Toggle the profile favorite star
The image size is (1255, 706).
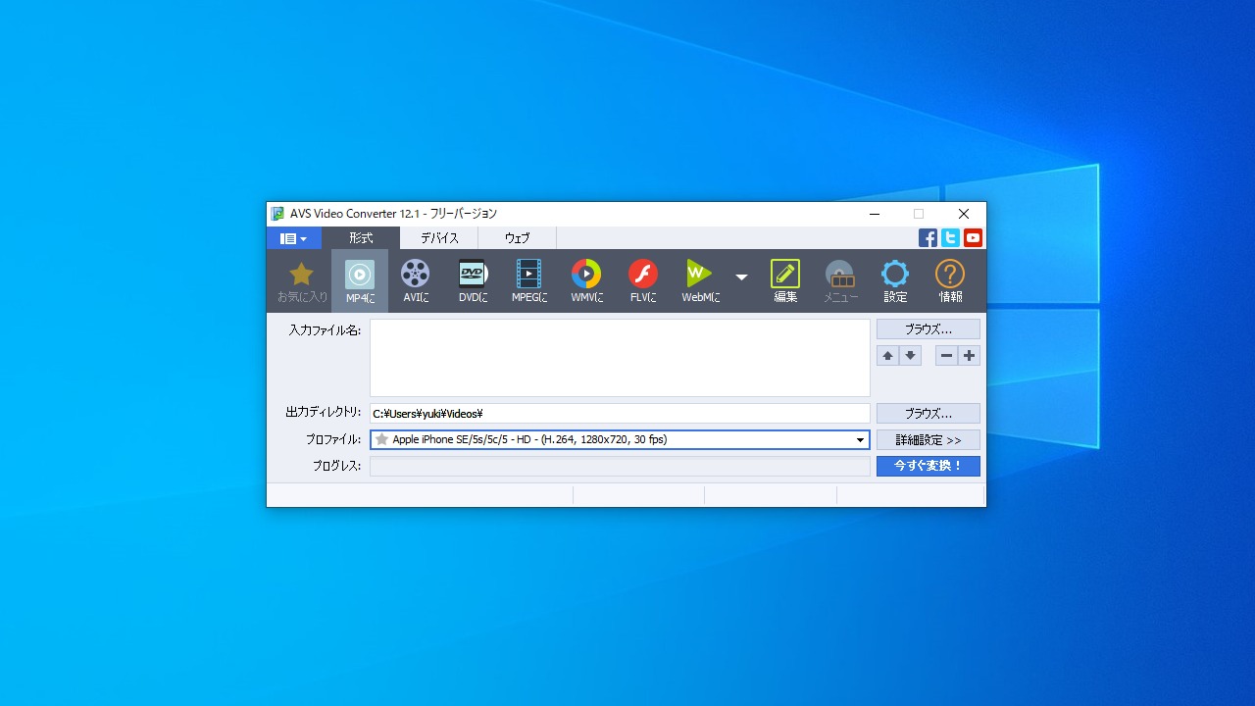coord(382,440)
